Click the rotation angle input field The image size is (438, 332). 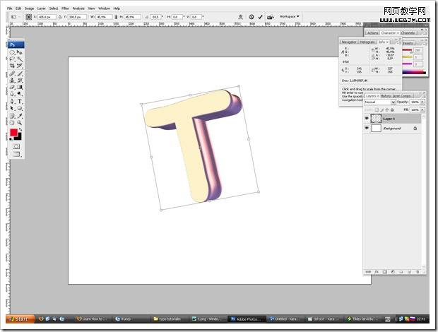(x=155, y=17)
